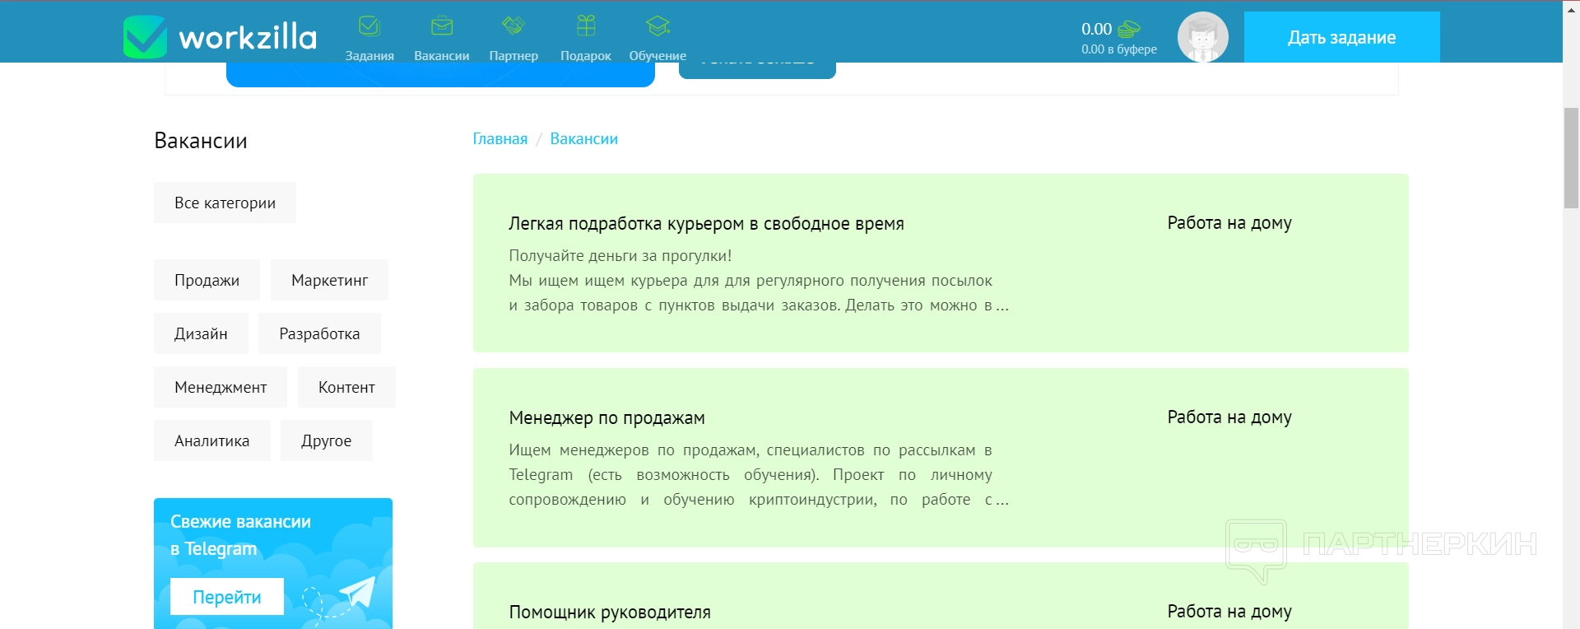1580x629 pixels.
Task: Click the courier vacancy description text
Action: tap(759, 281)
